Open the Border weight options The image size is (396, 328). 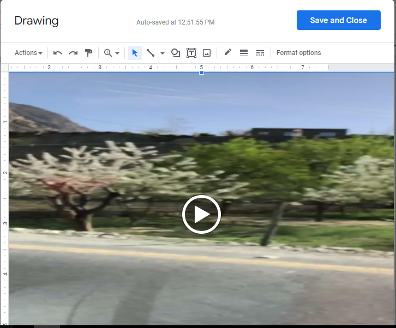tap(244, 53)
